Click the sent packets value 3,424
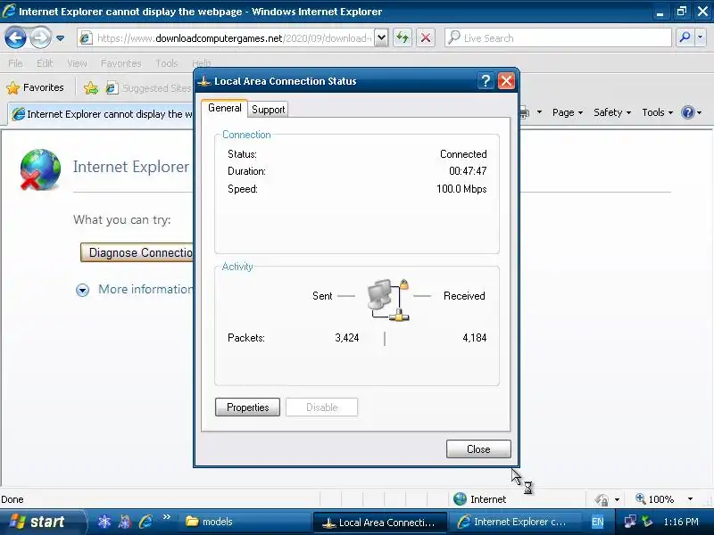 click(347, 338)
